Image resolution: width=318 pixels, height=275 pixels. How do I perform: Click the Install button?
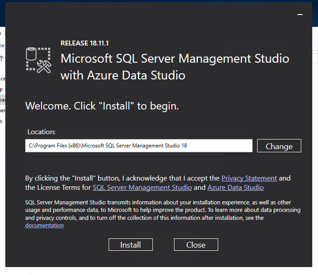[131, 245]
